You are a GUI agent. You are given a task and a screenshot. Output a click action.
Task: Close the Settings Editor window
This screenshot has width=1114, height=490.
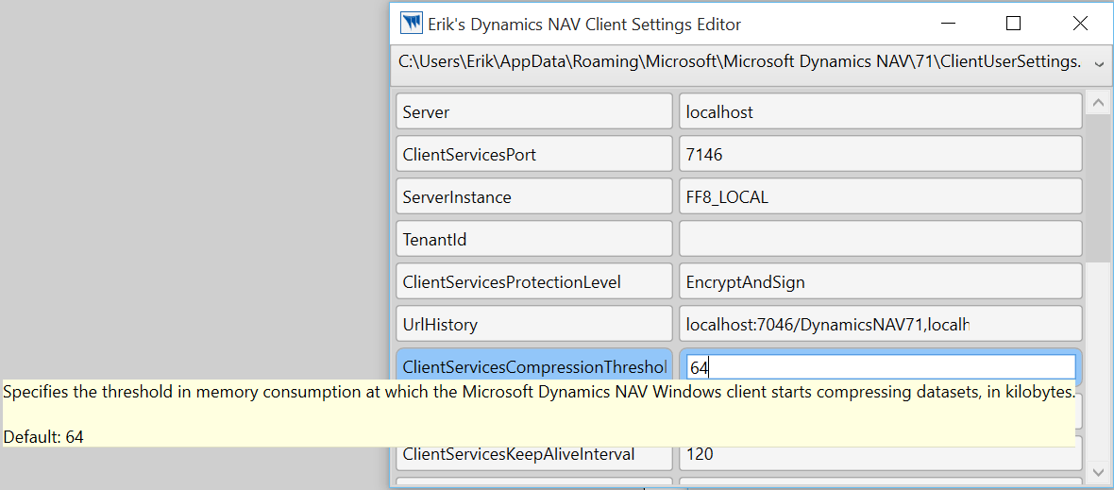coord(1080,24)
